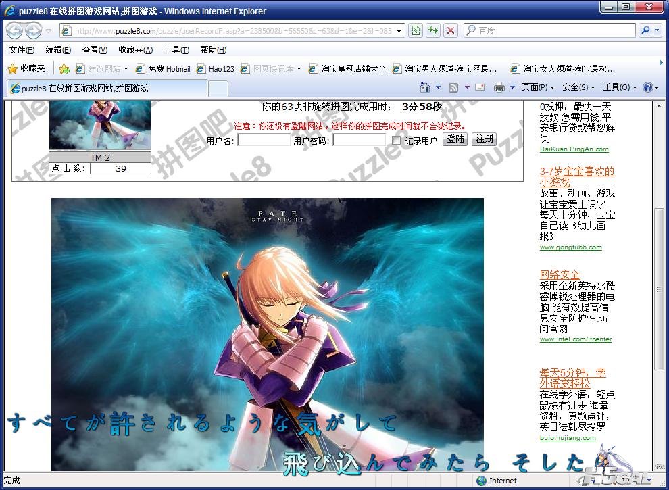Open 网络安全 ad link
The height and width of the screenshot is (490, 669).
560,275
